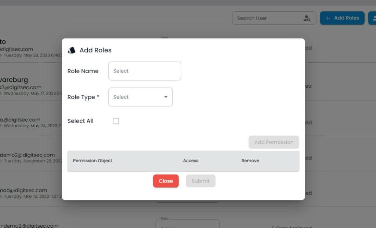This screenshot has height=228, width=376.
Task: Tick the Select All checkbox
Action: tap(116, 121)
